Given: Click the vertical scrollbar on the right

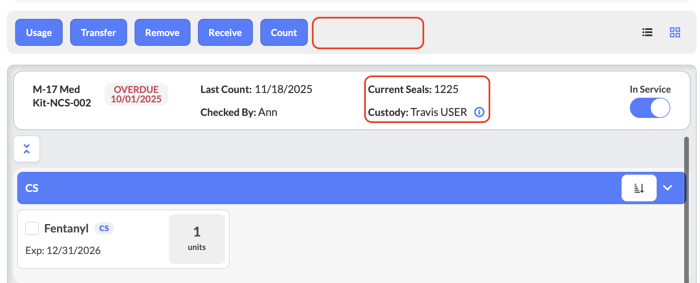Looking at the screenshot, I should pos(686,209).
